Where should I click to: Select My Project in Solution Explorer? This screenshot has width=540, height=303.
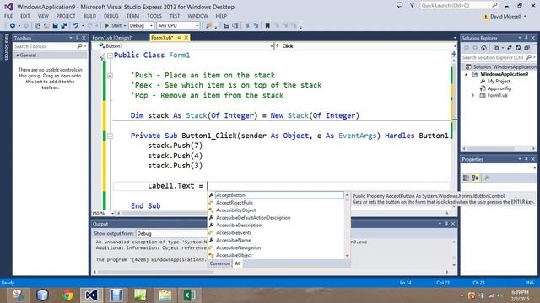(499, 82)
